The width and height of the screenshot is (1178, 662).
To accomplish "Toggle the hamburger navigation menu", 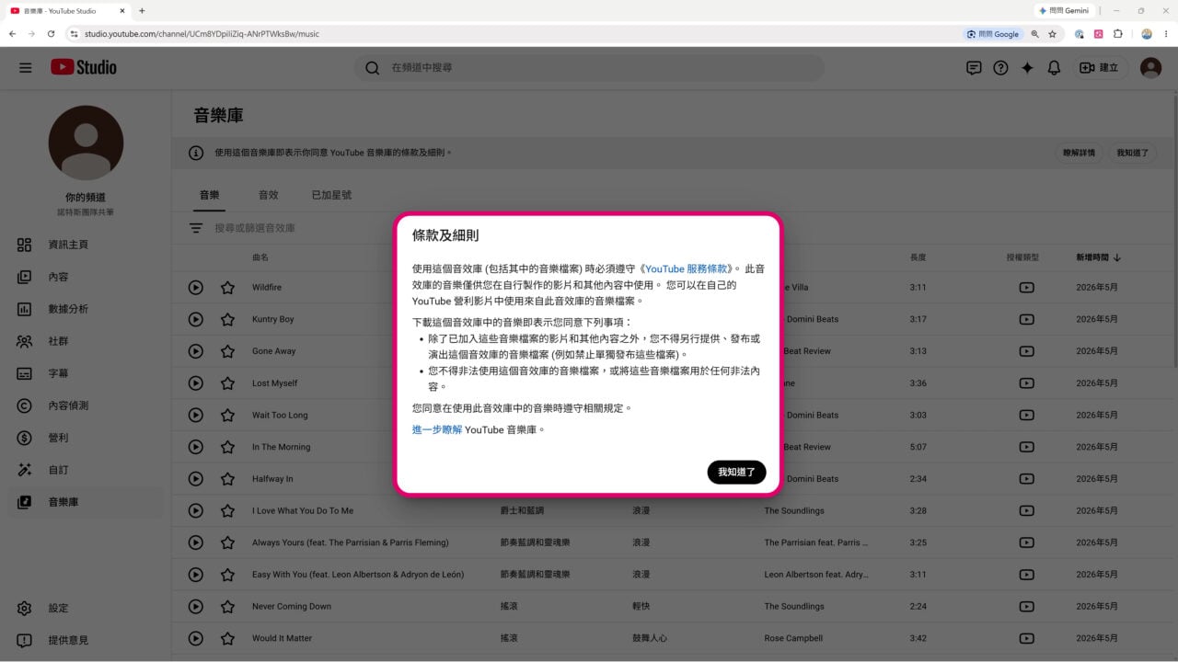I will (x=26, y=67).
